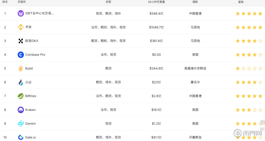Click the XBIT exchange logo icon
265x141 pixels.
point(21,14)
